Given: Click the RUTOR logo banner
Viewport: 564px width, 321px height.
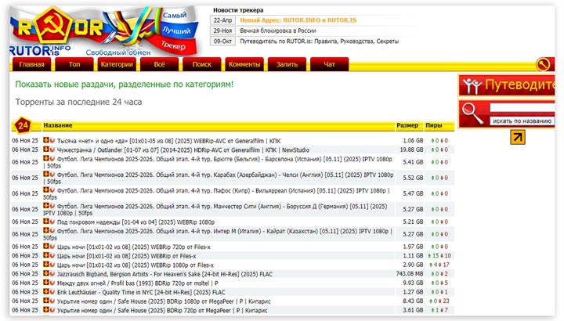Looking at the screenshot, I should (x=103, y=31).
